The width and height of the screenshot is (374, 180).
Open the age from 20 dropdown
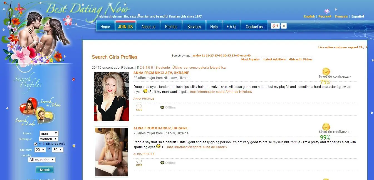(x=40, y=150)
